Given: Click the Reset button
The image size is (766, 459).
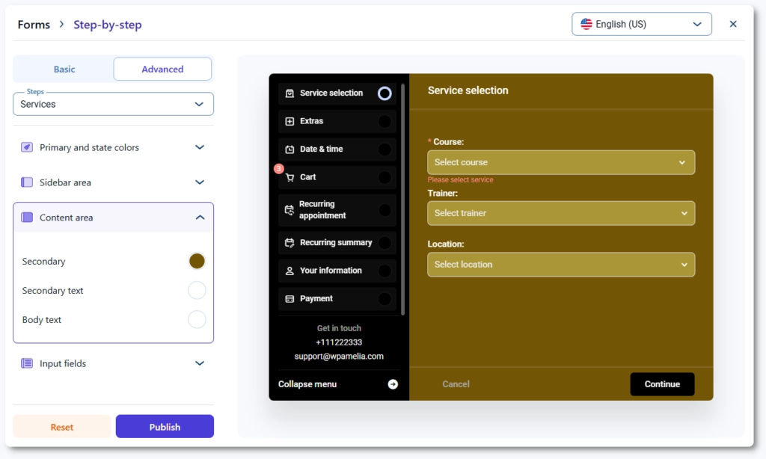Looking at the screenshot, I should pyautogui.click(x=62, y=427).
